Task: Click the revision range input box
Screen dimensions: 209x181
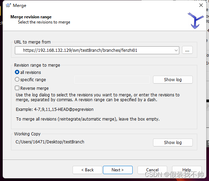Action: (x=112, y=80)
